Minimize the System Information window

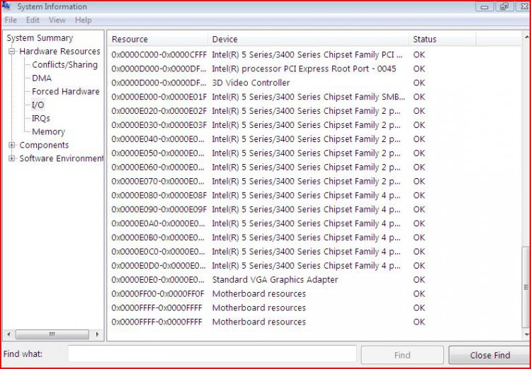pyautogui.click(x=484, y=7)
